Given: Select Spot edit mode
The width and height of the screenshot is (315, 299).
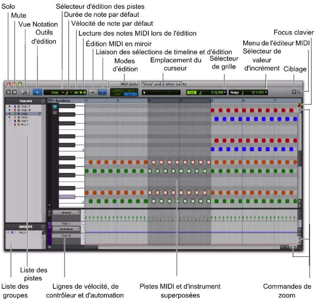Looking at the screenshot, I should tap(130, 91).
